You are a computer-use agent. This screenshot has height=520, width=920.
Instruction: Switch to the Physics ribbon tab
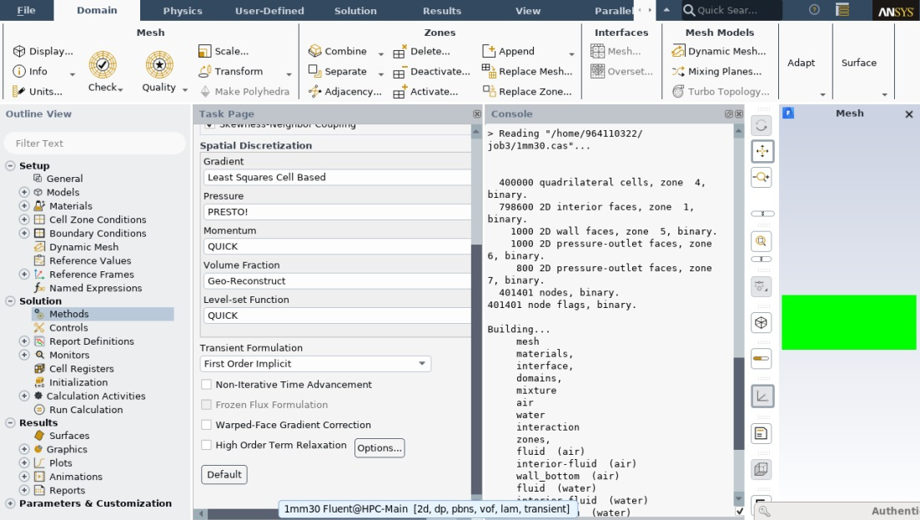click(x=183, y=11)
